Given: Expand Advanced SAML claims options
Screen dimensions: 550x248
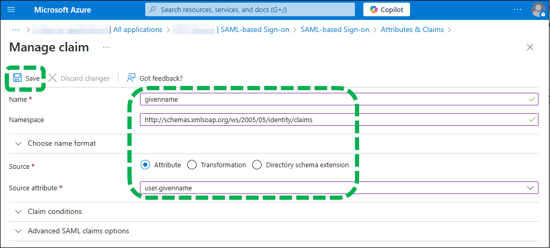Looking at the screenshot, I should 78,231.
